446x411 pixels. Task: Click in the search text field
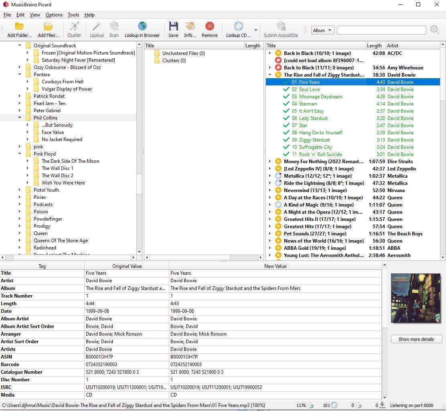381,30
